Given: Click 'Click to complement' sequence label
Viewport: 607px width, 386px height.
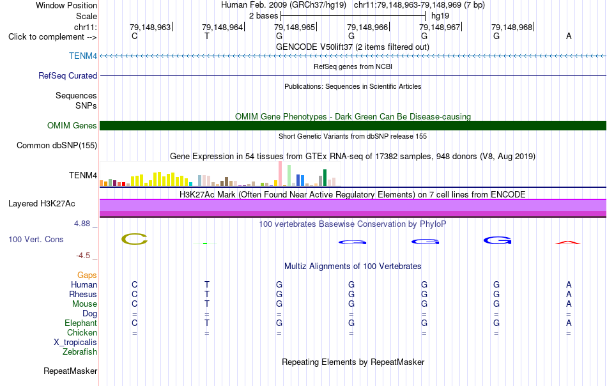Looking at the screenshot, I should (x=52, y=37).
